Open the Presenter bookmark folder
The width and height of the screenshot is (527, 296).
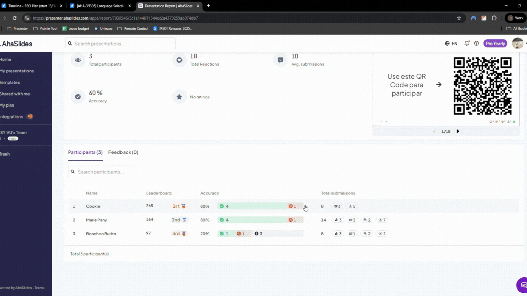click(17, 29)
